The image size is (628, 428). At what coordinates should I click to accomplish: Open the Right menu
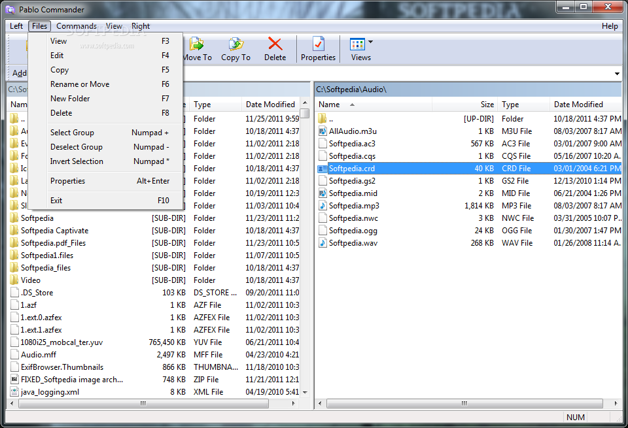click(141, 26)
